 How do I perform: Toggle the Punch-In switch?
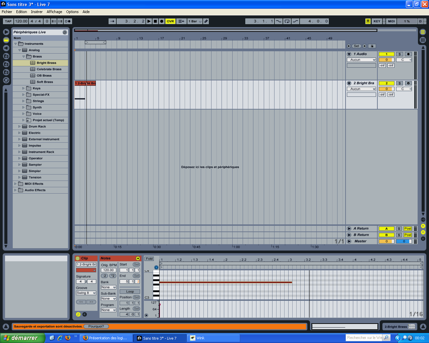(279, 21)
